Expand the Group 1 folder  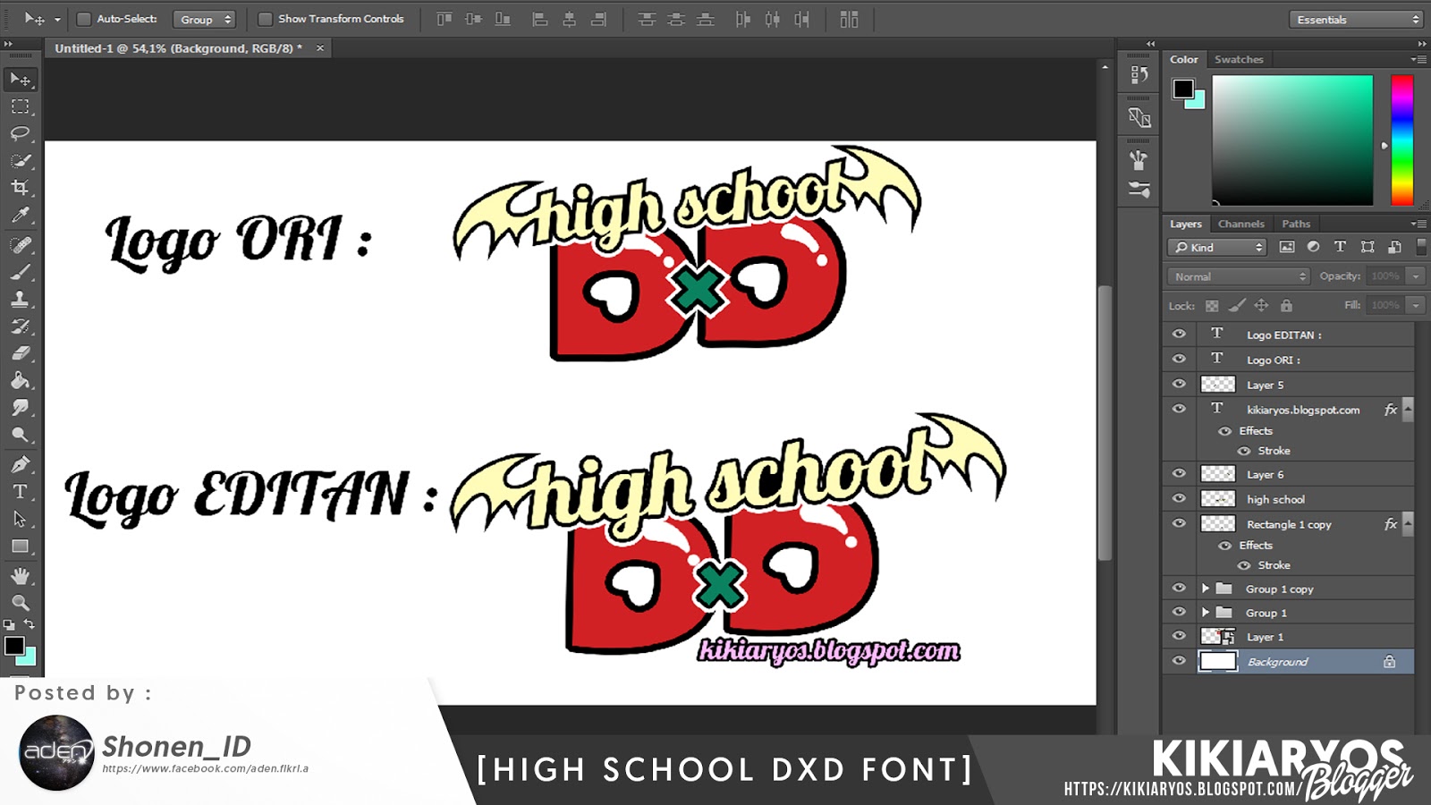point(1206,613)
